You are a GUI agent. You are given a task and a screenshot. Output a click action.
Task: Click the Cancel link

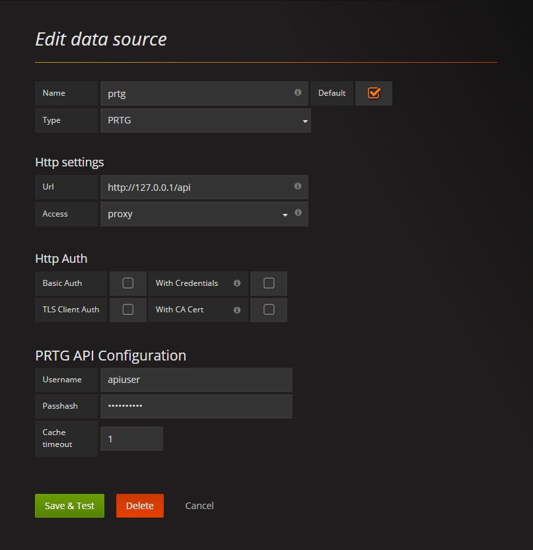coord(199,506)
